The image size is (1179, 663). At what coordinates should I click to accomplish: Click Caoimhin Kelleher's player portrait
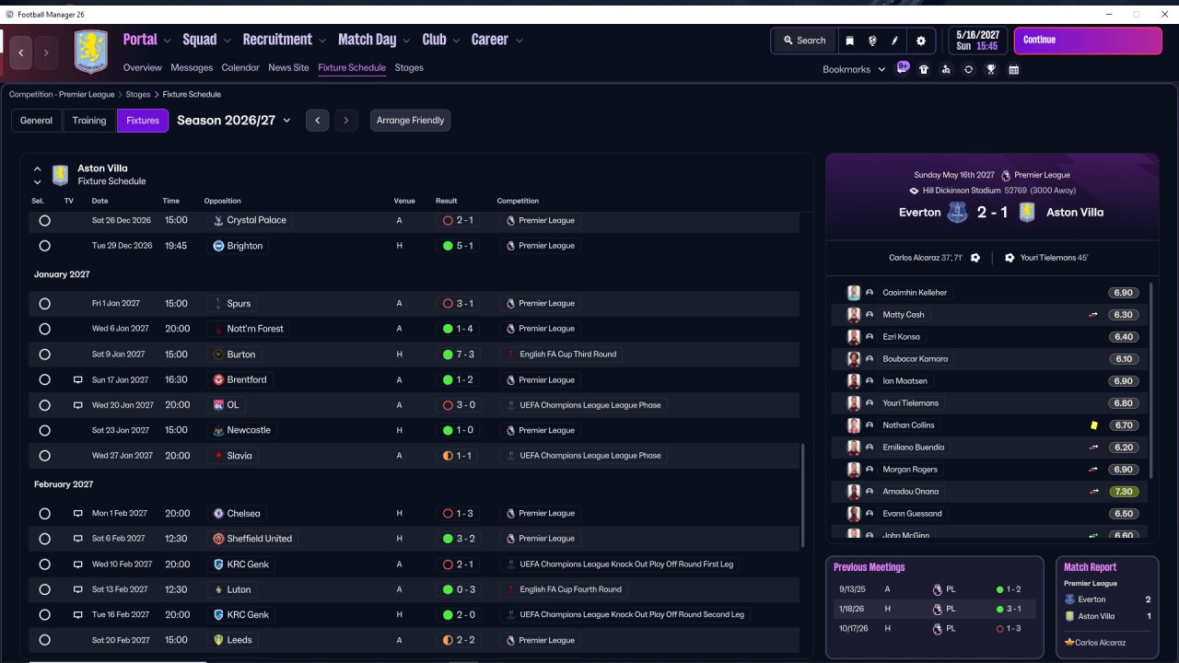854,293
